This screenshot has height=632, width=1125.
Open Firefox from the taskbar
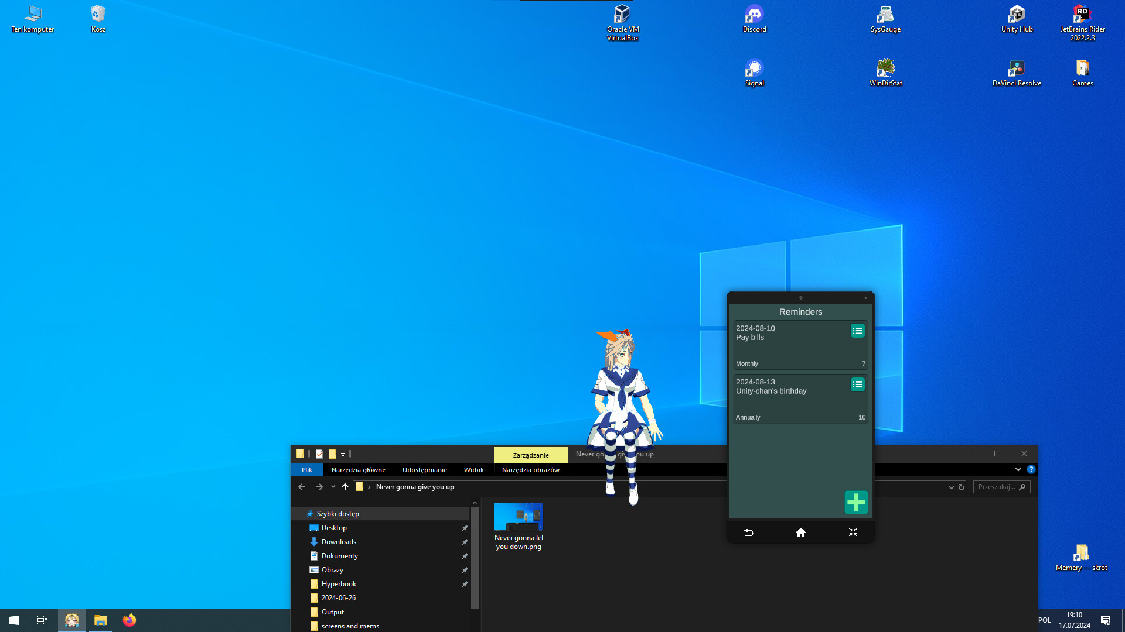[129, 620]
